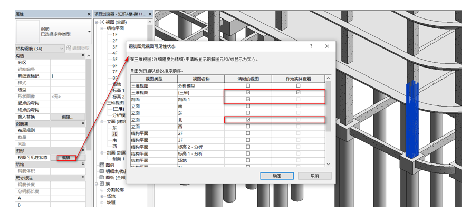The width and height of the screenshot is (471, 212).
Task: Click the 视图 (全部) root node icon
Action: (x=102, y=22)
